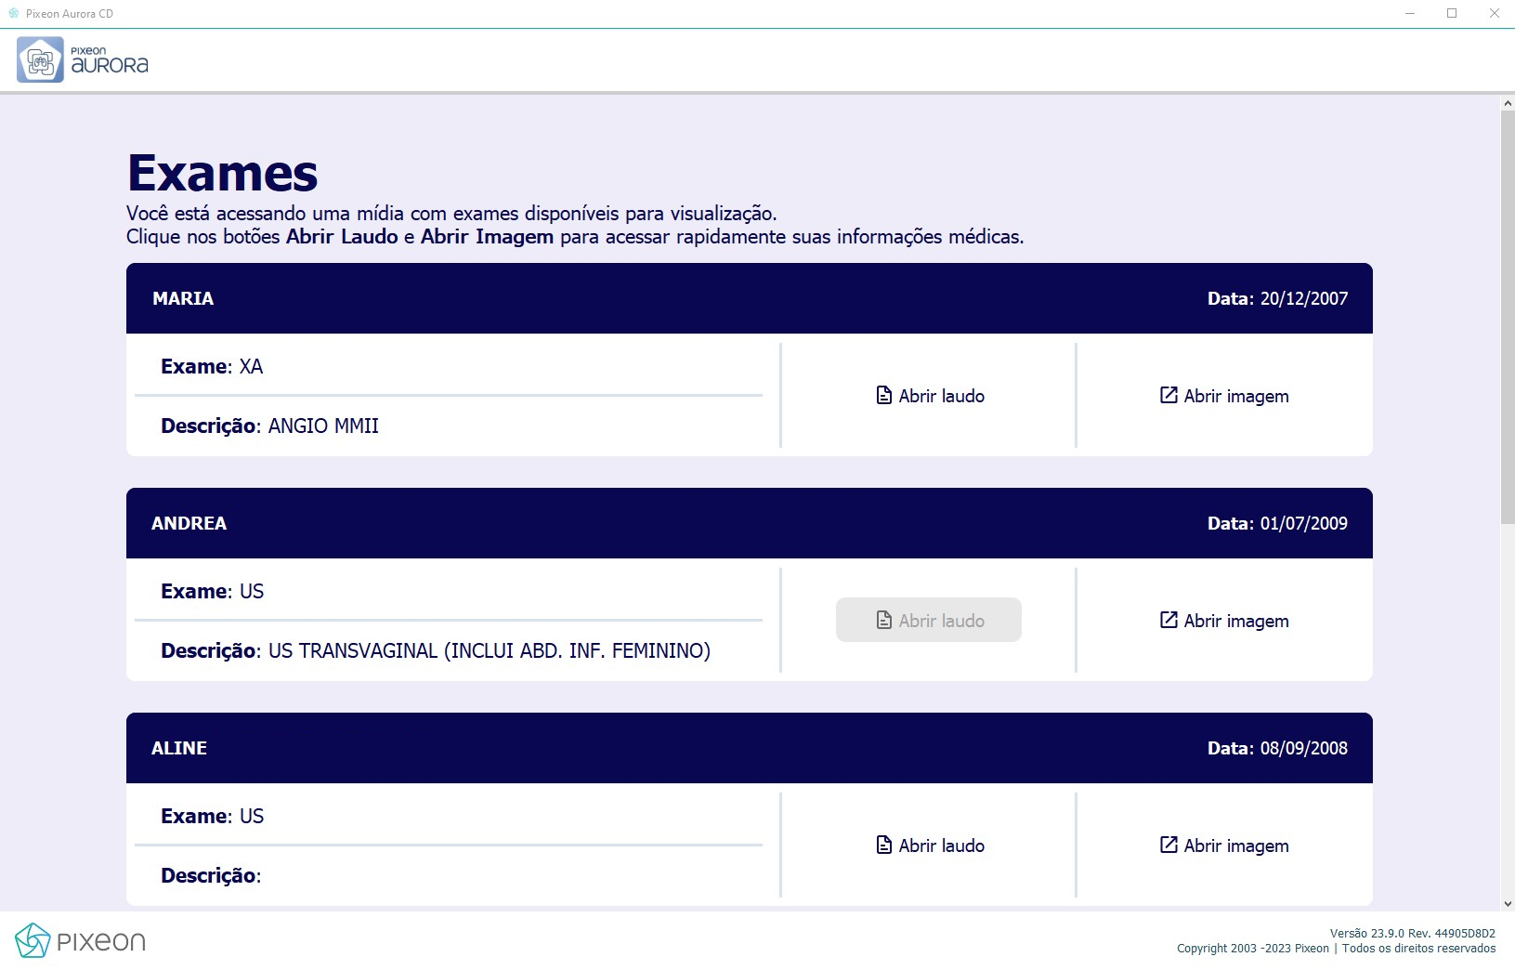The image size is (1515, 970).
Task: Click 'Exame: US' in the ANDREA card
Action: point(212,591)
